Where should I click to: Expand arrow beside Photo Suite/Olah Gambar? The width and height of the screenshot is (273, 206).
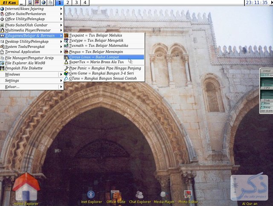pyautogui.click(x=61, y=25)
